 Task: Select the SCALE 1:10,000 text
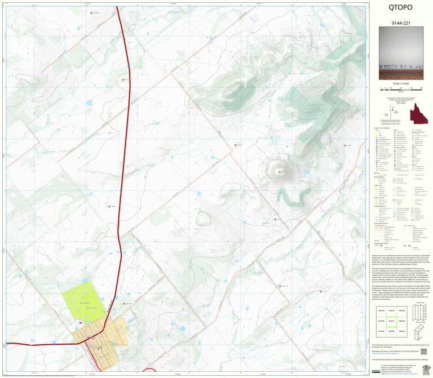(401, 83)
